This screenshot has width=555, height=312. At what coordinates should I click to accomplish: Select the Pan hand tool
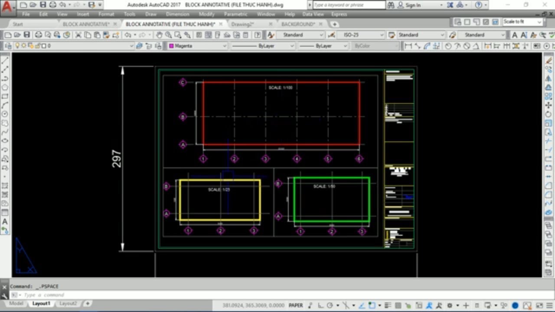tap(159, 35)
